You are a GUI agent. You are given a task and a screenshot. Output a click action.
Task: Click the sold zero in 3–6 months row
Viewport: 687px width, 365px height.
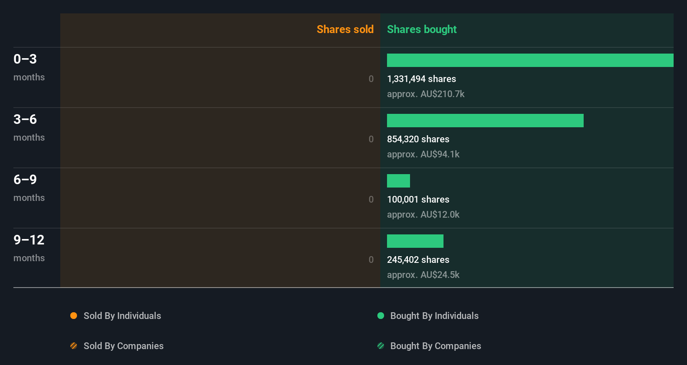pos(371,139)
